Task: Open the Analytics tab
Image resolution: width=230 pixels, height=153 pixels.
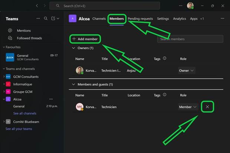Action: click(x=180, y=19)
